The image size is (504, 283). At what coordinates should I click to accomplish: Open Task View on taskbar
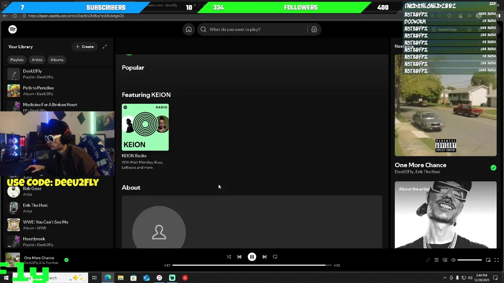click(94, 278)
